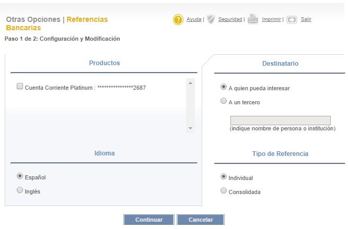Click the recipient name input field
This screenshot has height=229, width=348.
tap(280, 120)
